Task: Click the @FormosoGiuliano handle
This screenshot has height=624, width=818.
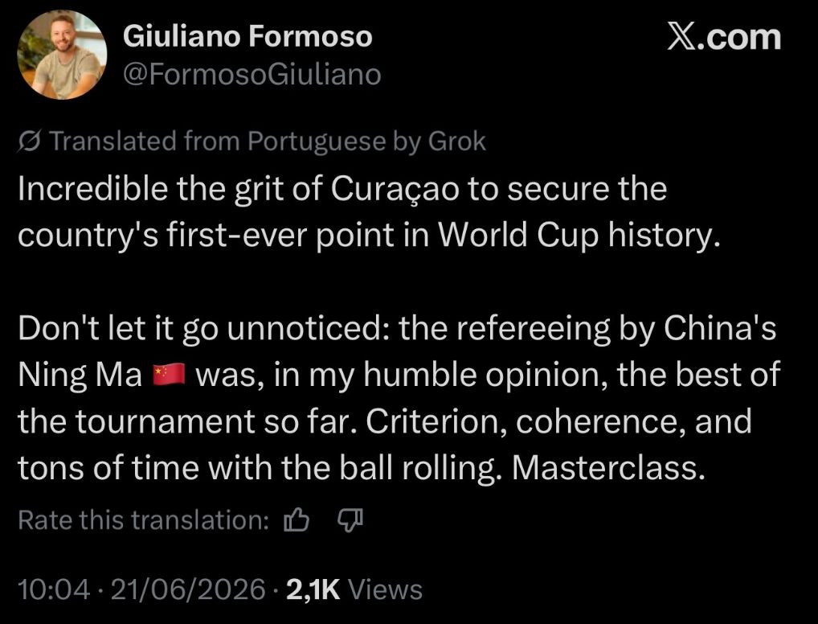Action: (x=252, y=74)
